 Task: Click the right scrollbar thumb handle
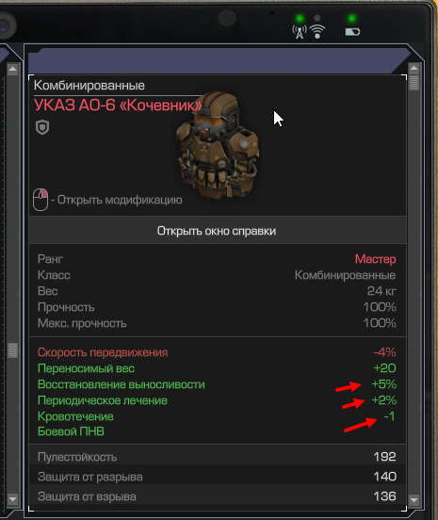(x=414, y=83)
